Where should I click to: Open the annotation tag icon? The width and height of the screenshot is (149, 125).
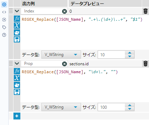click(4, 27)
